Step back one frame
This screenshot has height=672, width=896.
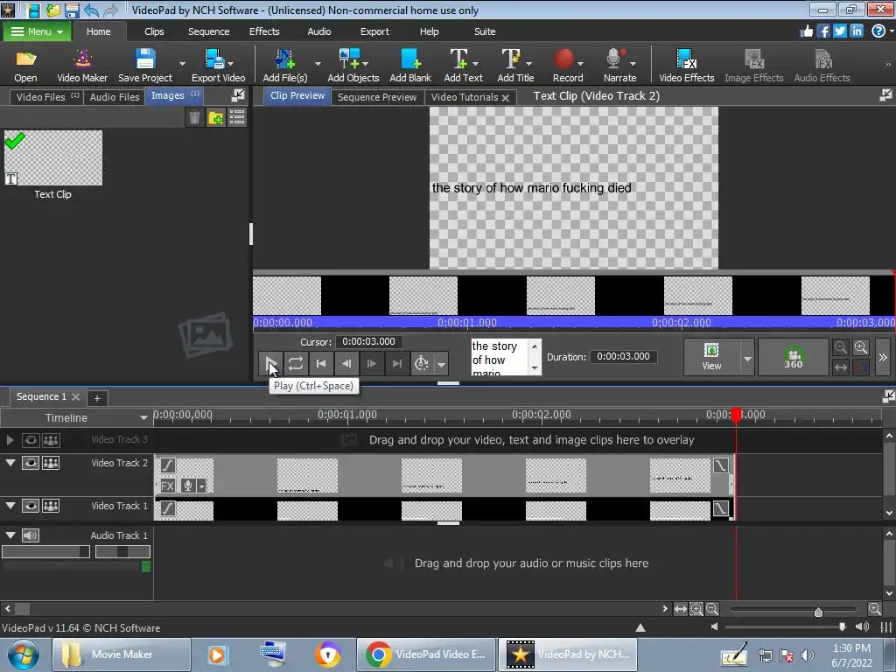[346, 363]
